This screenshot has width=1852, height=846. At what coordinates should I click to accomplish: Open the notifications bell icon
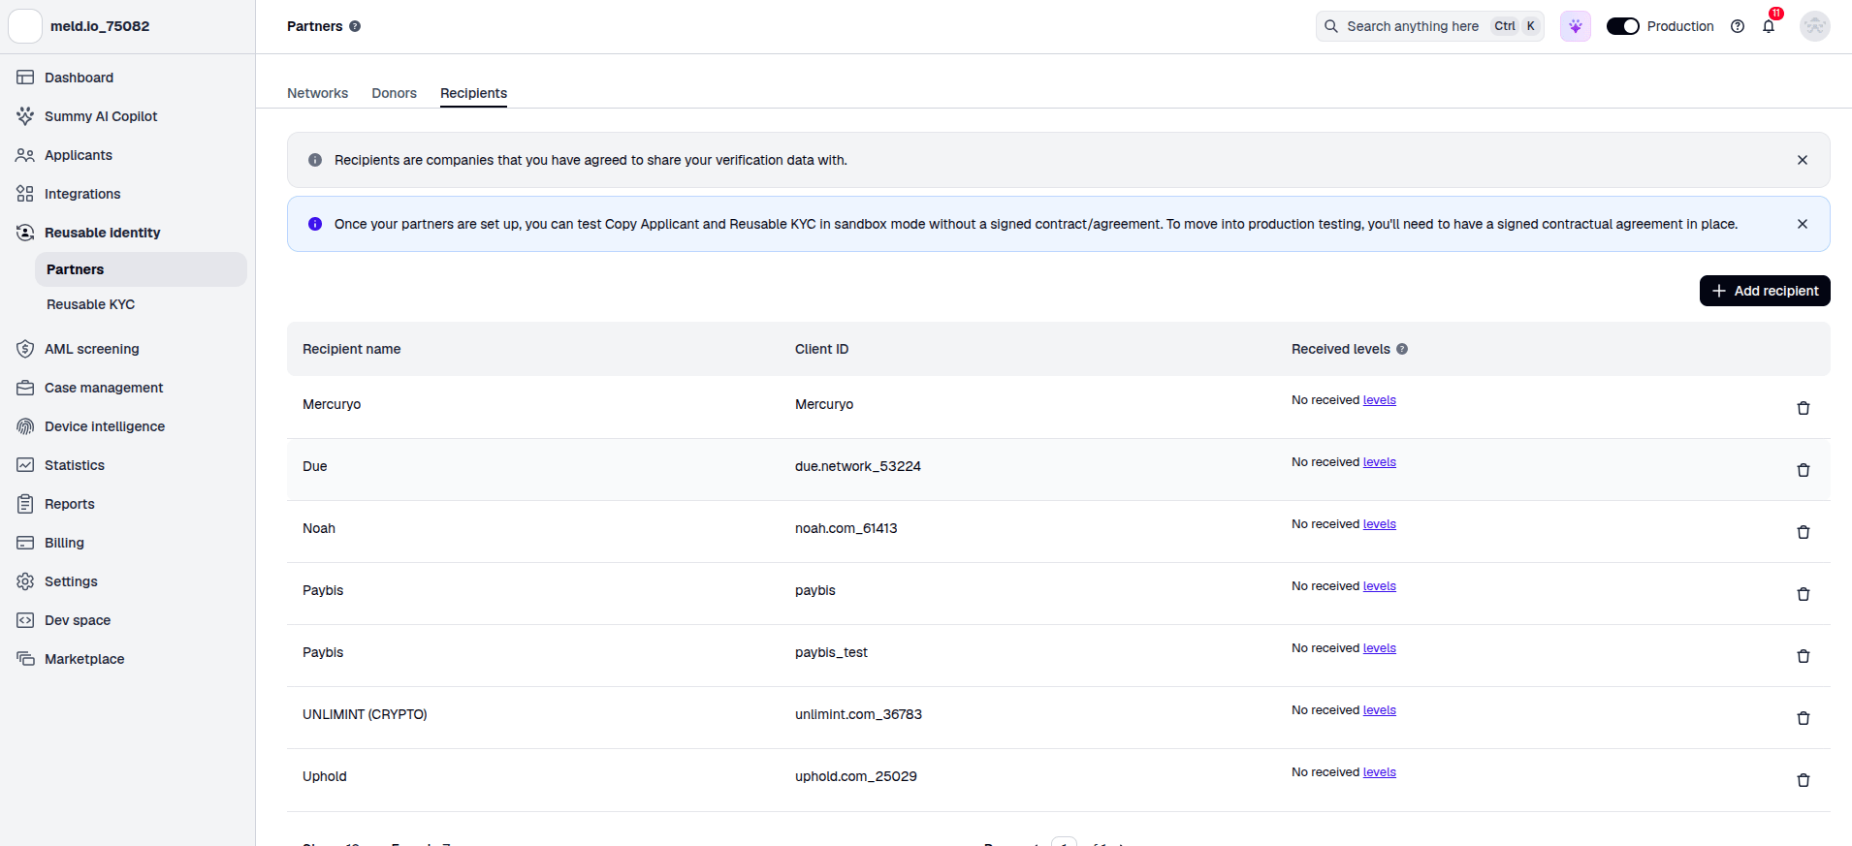pos(1769,26)
